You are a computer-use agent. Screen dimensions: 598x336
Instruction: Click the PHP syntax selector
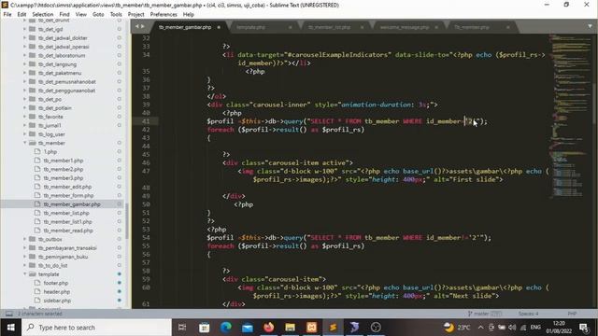[x=572, y=314]
